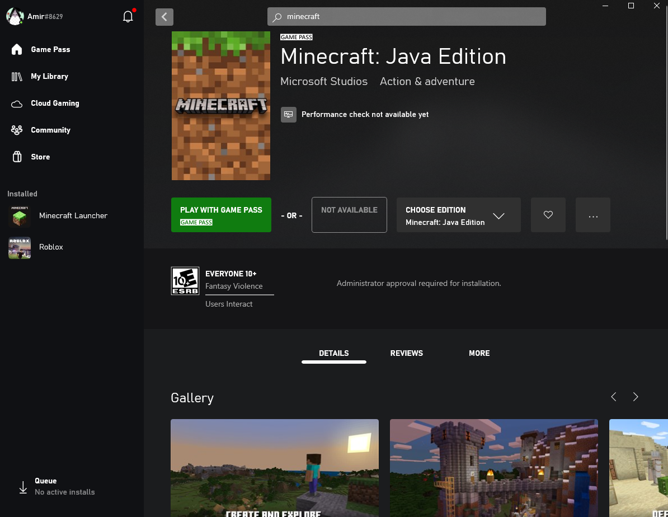Click the performance check icon

tap(289, 114)
